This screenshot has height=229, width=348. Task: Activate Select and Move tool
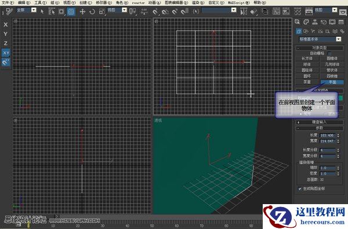[x=82, y=12]
